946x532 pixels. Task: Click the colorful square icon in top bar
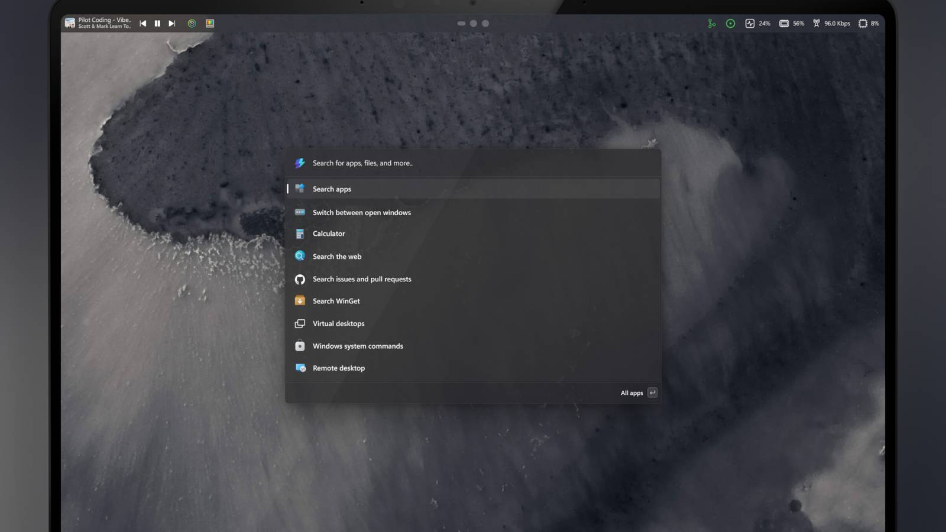[210, 24]
